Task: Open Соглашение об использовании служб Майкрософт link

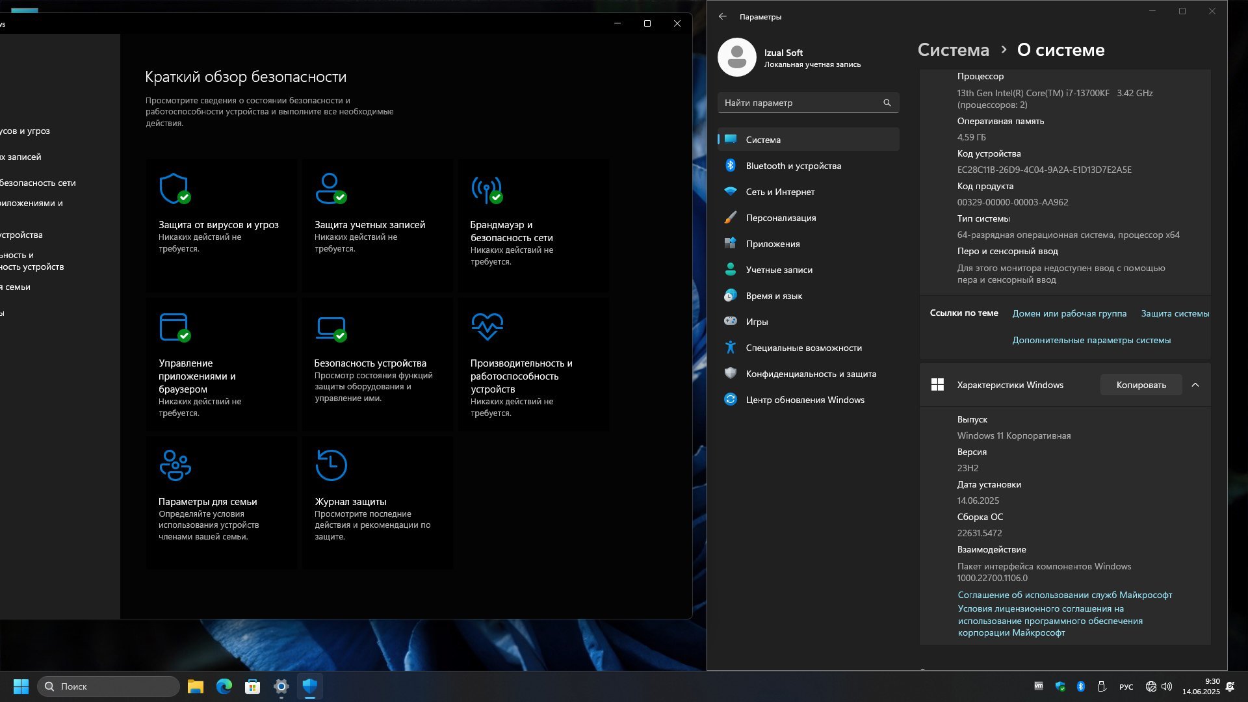Action: point(1065,595)
